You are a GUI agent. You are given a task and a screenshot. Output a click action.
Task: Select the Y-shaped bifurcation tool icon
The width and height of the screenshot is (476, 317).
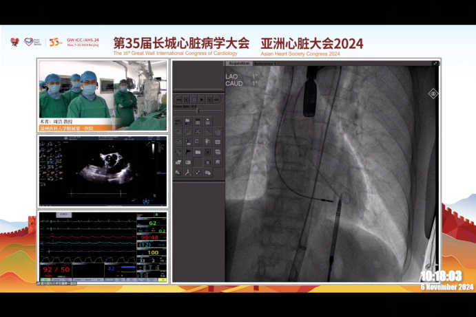(187, 173)
